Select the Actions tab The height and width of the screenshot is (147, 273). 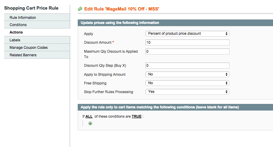(x=16, y=32)
